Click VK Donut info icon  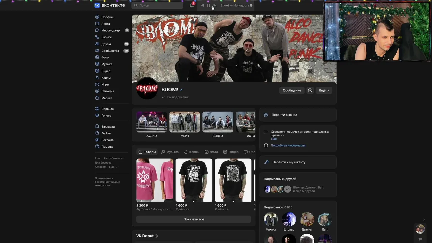pyautogui.click(x=156, y=236)
